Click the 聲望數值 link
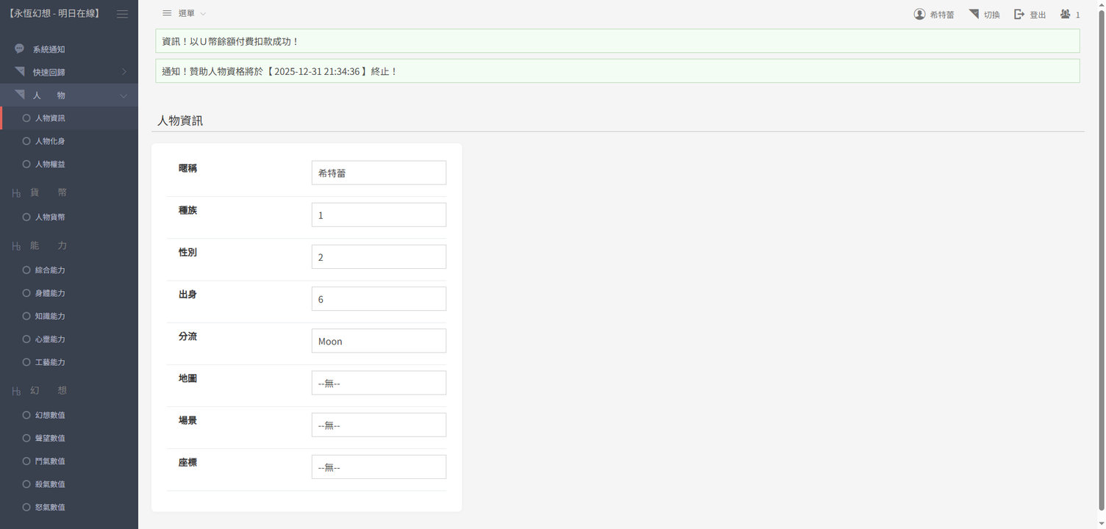The width and height of the screenshot is (1106, 529). (50, 438)
